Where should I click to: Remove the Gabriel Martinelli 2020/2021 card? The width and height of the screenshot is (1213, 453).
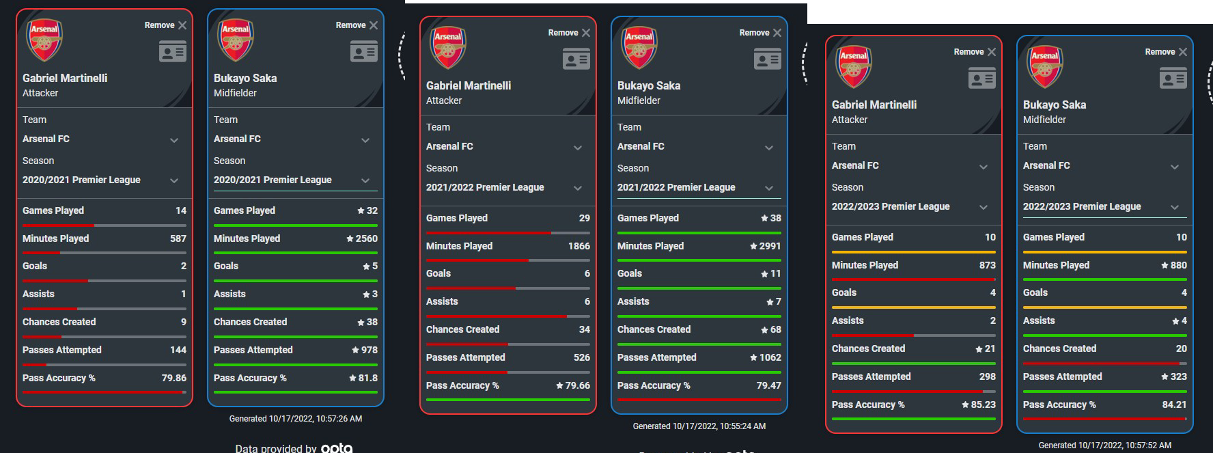tap(166, 25)
